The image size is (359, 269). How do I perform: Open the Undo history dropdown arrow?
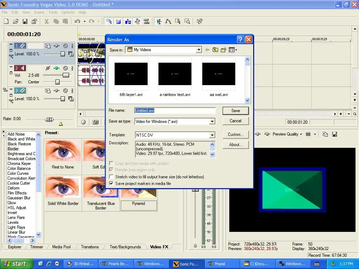pos(84,21)
